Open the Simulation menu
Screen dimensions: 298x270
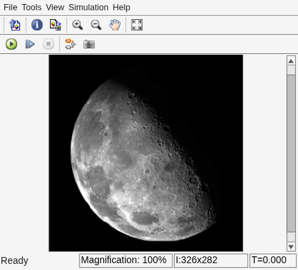tap(88, 8)
